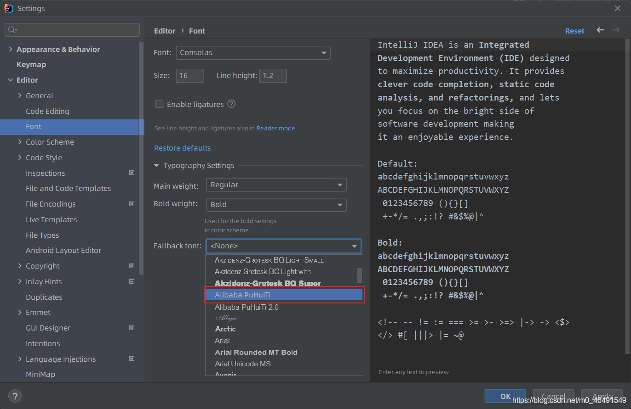Open the Main weight dropdown

[x=276, y=185]
